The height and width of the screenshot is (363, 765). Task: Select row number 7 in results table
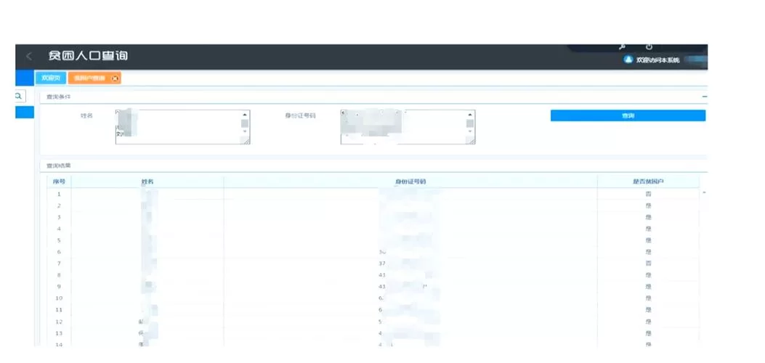[373, 264]
